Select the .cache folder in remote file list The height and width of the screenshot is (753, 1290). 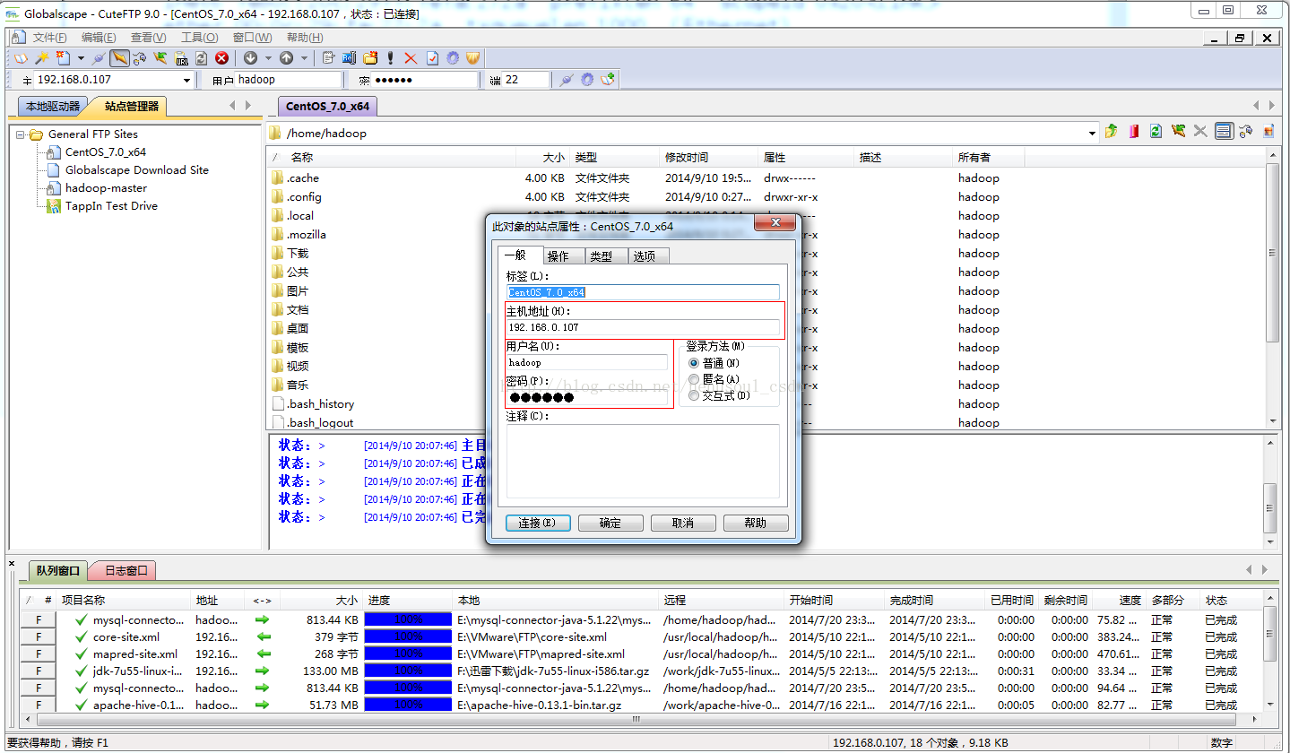tap(303, 178)
